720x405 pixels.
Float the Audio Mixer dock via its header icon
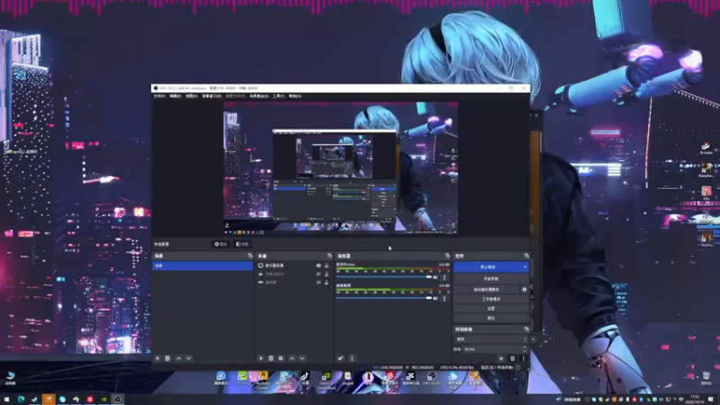click(447, 256)
